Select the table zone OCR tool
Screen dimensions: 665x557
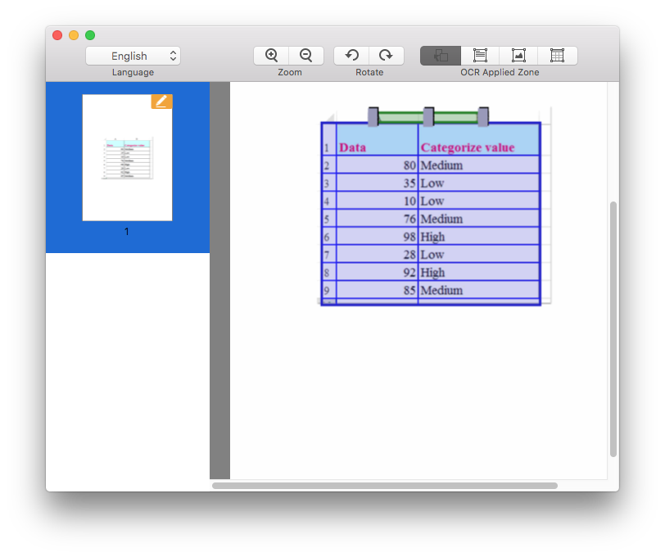coord(558,56)
